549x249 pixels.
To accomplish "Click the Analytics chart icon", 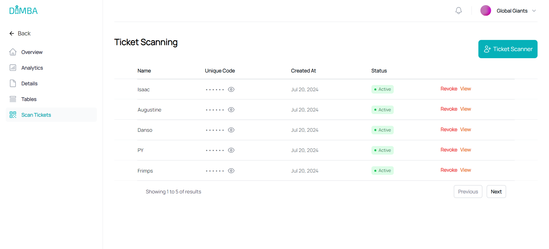I will click(x=13, y=68).
